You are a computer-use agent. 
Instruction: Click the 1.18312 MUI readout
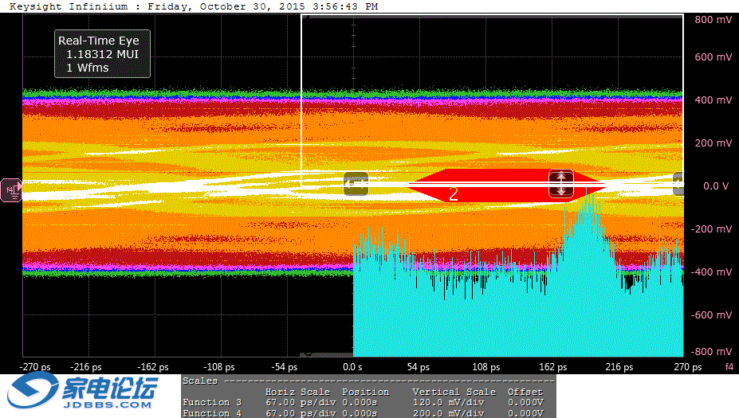click(102, 54)
